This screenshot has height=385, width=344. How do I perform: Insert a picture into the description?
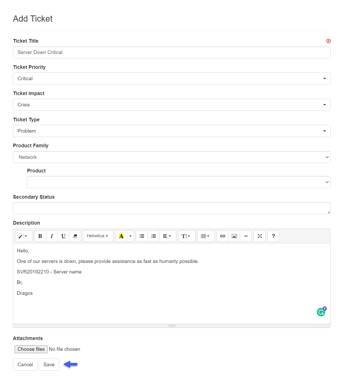pos(234,236)
